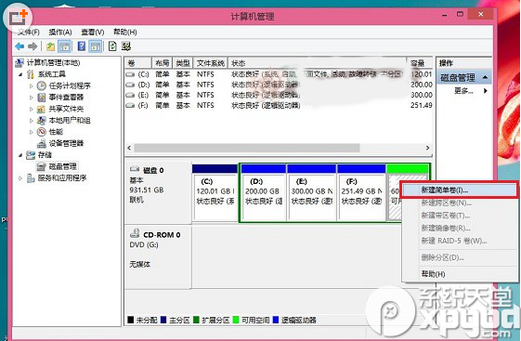Choose New Simple Volume (新建简单卷) menu entry
The image size is (521, 341).
click(459, 190)
